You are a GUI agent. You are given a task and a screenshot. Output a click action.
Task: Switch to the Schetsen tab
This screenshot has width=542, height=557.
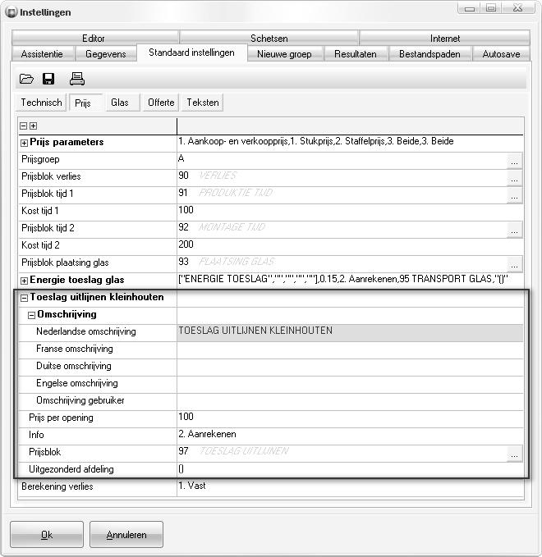pyautogui.click(x=269, y=38)
